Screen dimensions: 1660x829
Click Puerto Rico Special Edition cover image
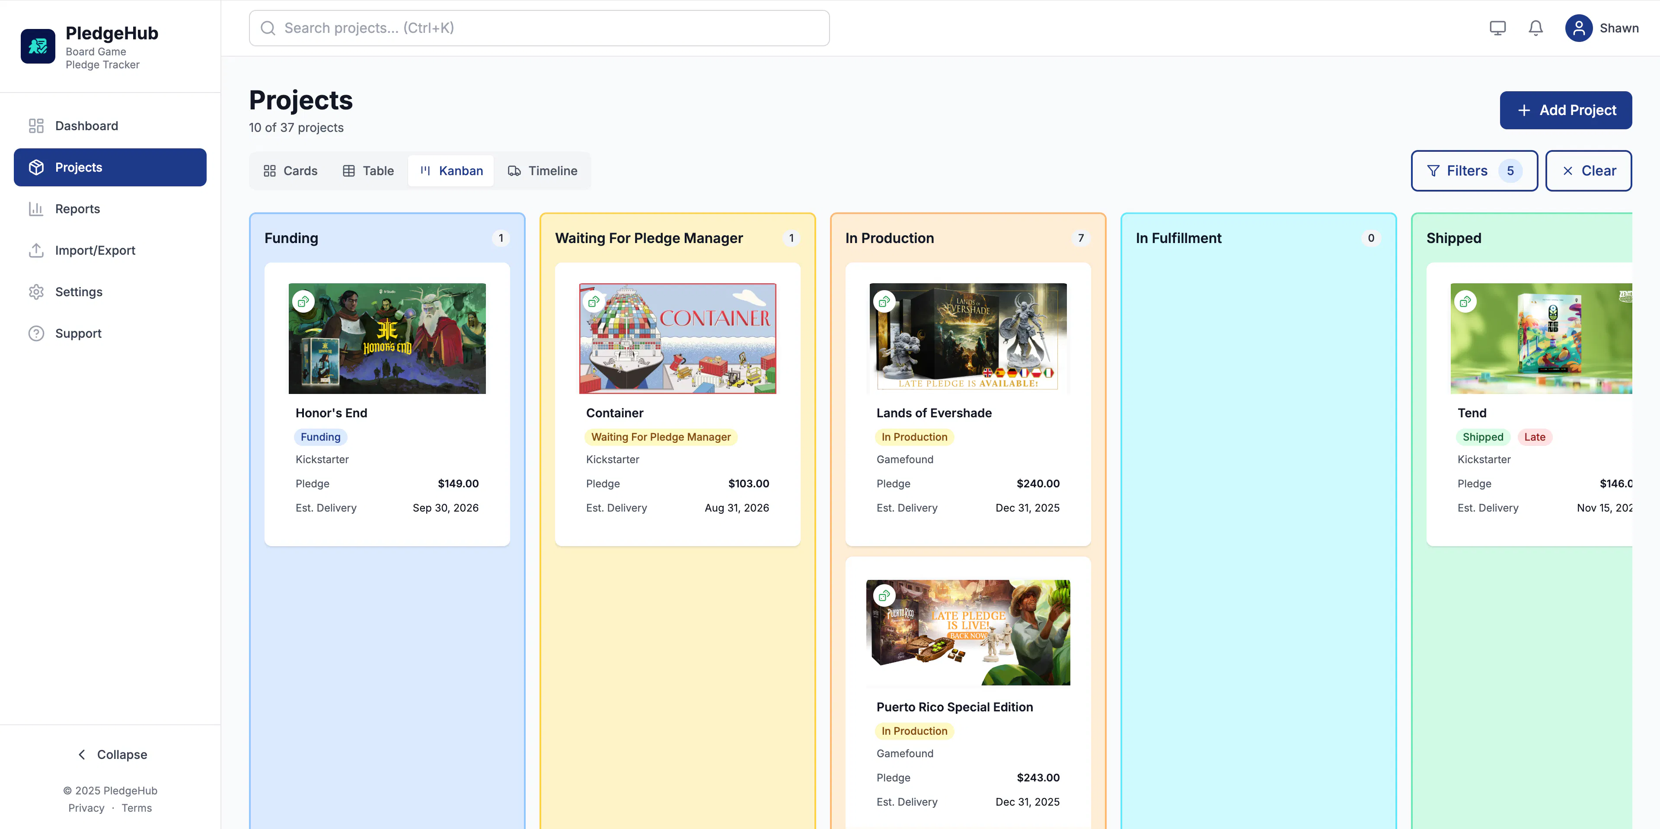968,632
